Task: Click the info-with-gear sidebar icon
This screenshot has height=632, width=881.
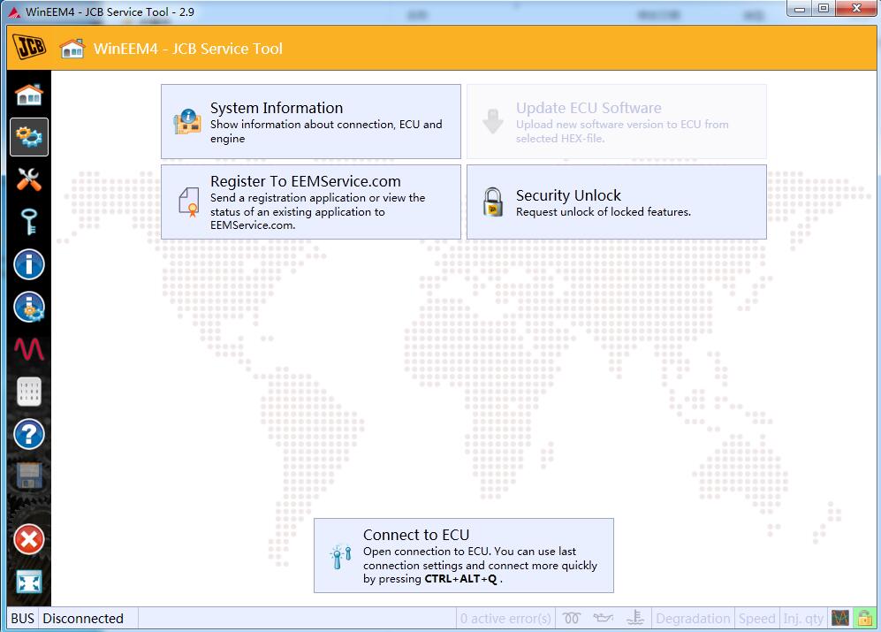Action: pyautogui.click(x=29, y=307)
